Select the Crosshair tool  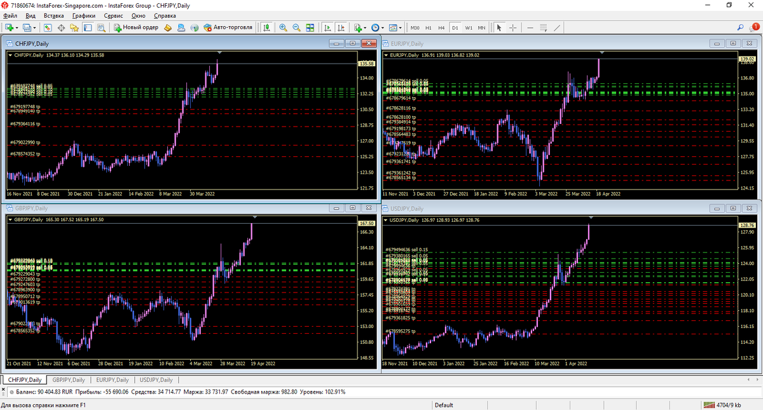(513, 27)
